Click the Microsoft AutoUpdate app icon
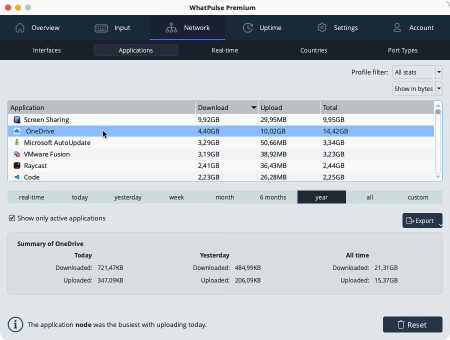This screenshot has height=340, width=450. (x=17, y=142)
